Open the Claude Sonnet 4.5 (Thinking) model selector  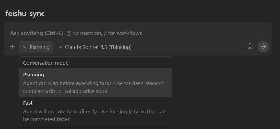click(x=95, y=47)
